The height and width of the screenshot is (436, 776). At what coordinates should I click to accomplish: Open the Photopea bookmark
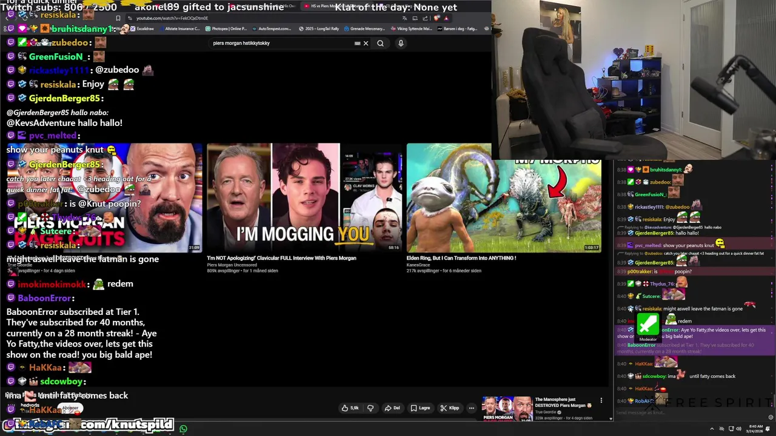click(226, 28)
